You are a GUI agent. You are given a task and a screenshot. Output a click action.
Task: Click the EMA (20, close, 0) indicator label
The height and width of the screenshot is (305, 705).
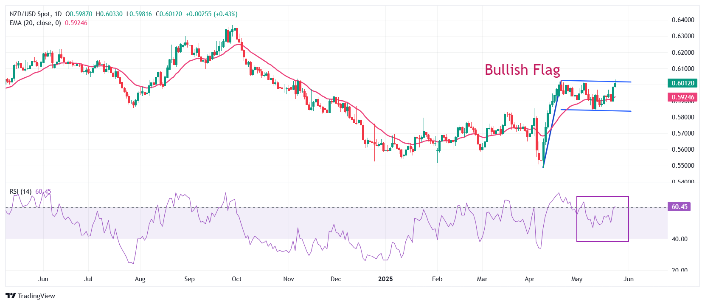(x=35, y=23)
